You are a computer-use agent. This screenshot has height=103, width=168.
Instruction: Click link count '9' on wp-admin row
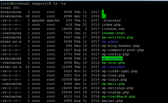pyautogui.click(x=29, y=41)
